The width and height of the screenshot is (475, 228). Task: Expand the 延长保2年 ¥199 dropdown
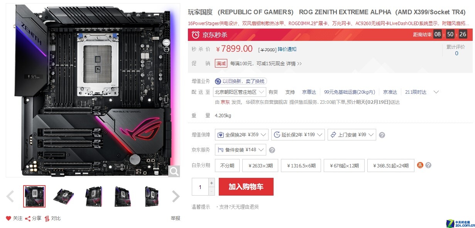(x=298, y=135)
